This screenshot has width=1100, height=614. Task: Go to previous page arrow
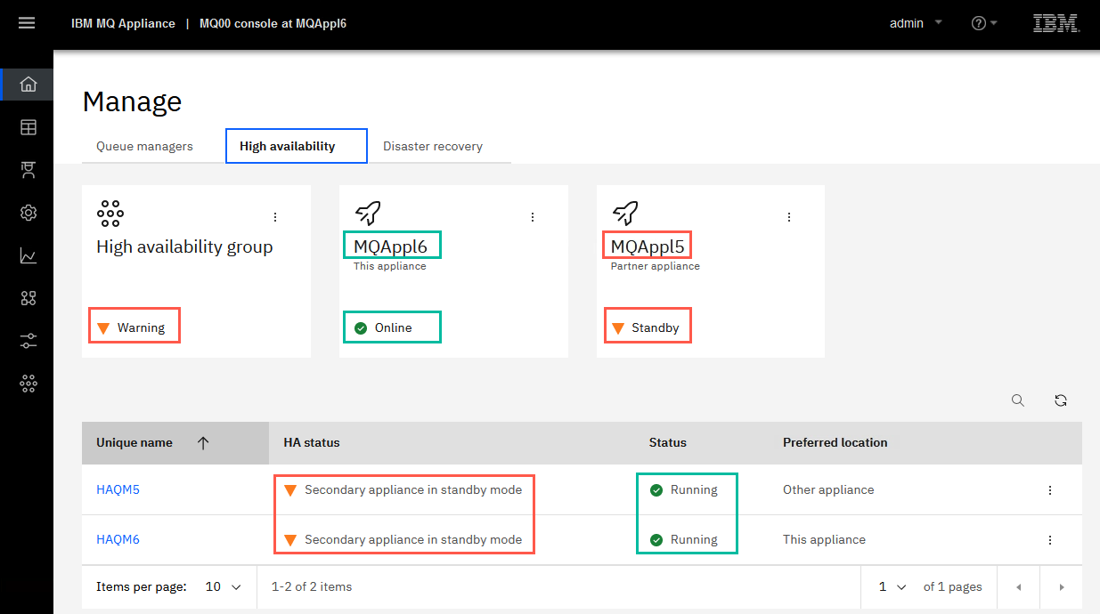pyautogui.click(x=1018, y=587)
